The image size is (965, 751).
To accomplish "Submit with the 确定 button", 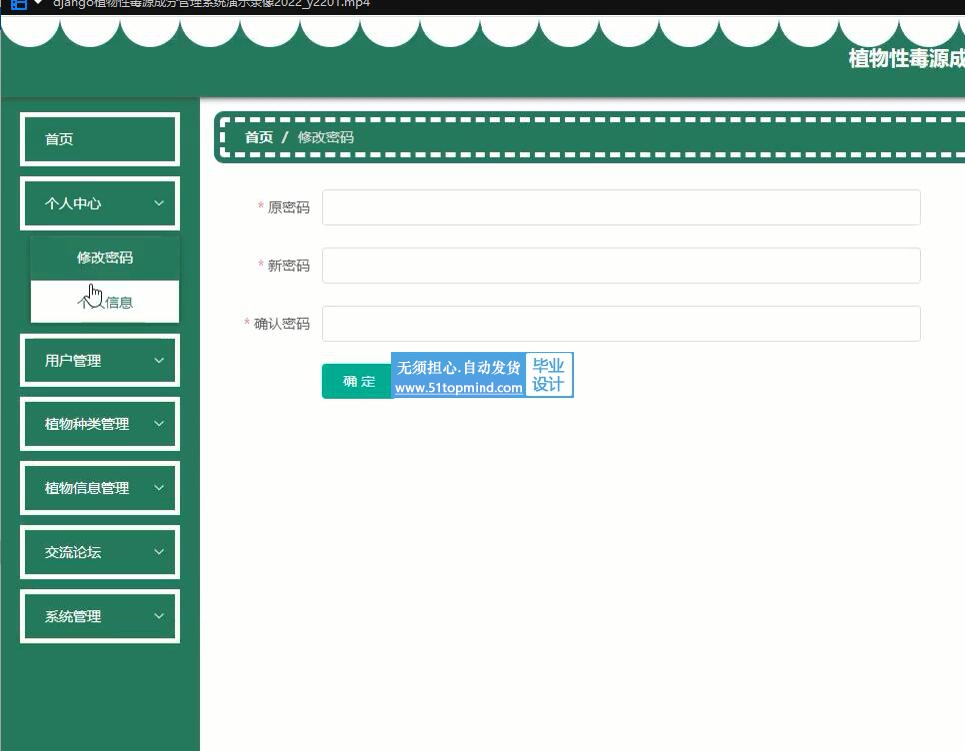I will coord(357,381).
